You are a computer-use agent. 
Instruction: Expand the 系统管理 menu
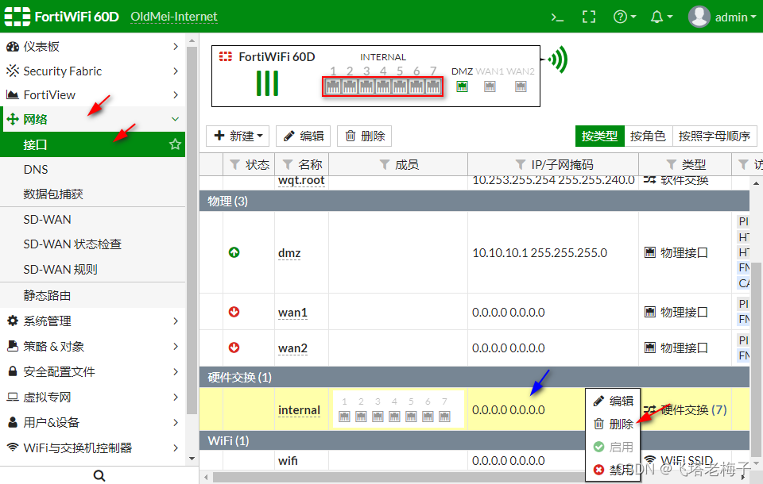pos(92,321)
